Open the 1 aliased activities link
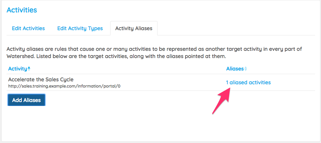Image resolution: width=321 pixels, height=143 pixels. pos(248,82)
